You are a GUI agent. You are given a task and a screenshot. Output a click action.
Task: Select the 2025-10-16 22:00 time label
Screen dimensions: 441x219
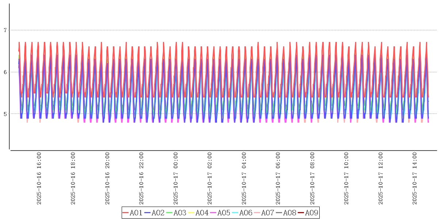(x=141, y=178)
